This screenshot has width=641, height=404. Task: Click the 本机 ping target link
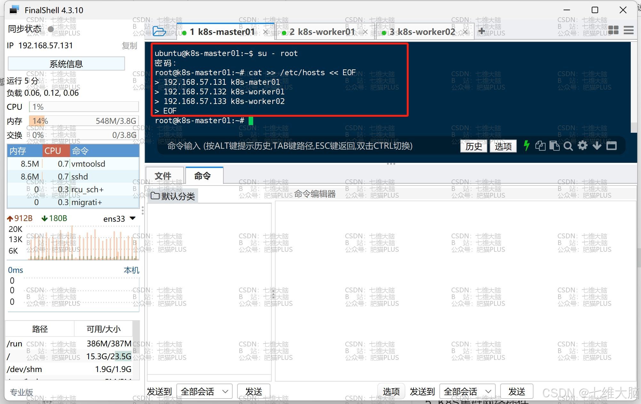tap(131, 270)
